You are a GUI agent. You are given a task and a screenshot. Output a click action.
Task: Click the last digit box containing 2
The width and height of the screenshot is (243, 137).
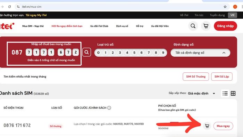pos(76,52)
